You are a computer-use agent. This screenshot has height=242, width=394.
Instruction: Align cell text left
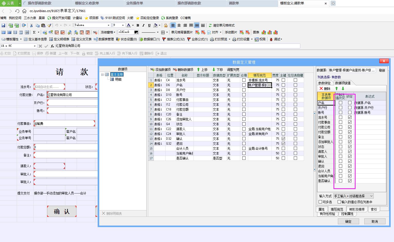(173, 25)
